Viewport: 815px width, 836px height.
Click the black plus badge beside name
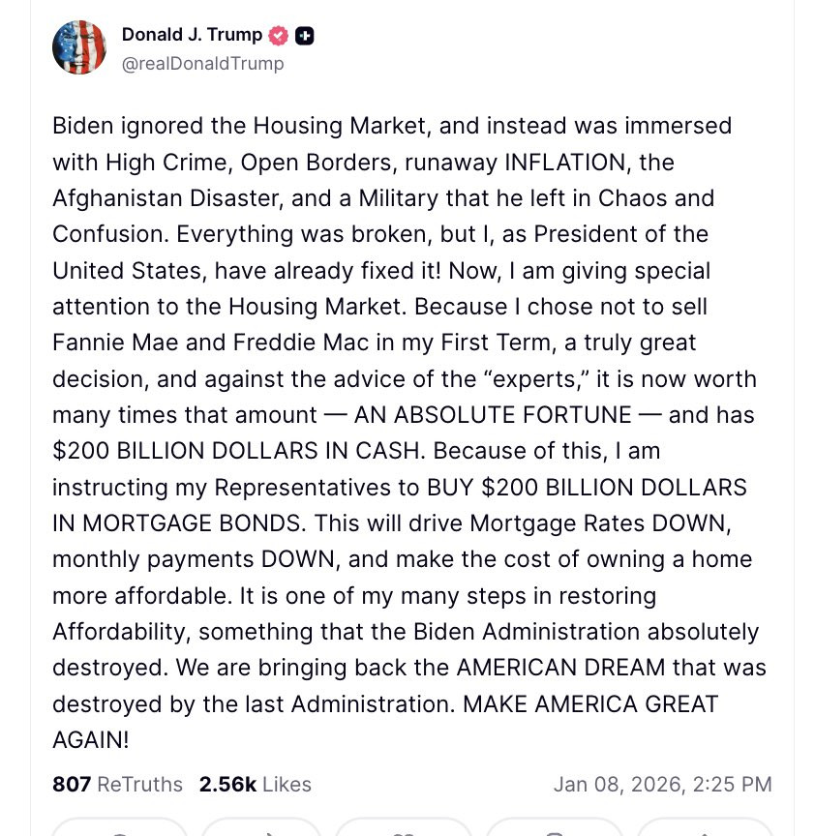(305, 36)
